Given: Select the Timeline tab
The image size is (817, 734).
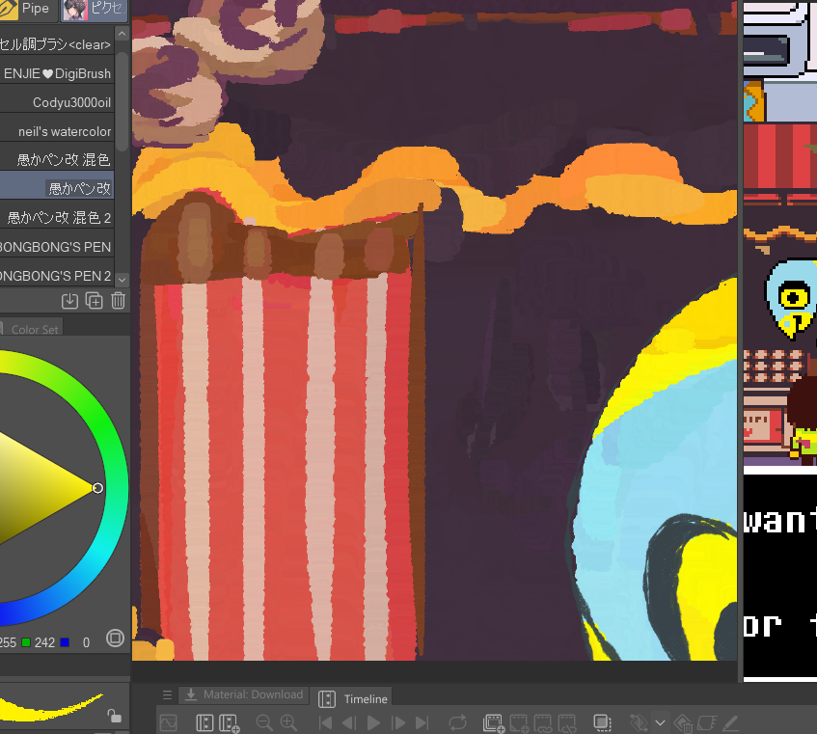Looking at the screenshot, I should point(353,698).
